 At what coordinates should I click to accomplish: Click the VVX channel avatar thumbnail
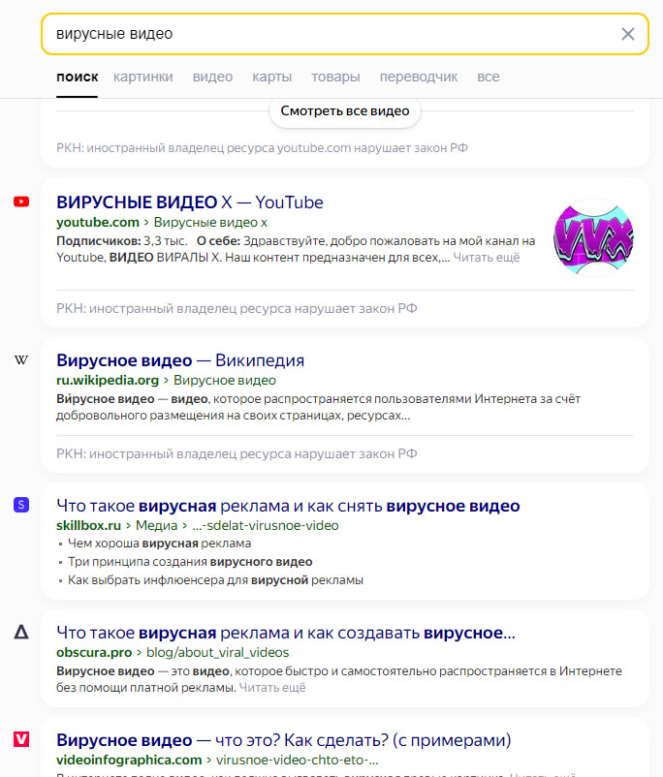point(593,238)
